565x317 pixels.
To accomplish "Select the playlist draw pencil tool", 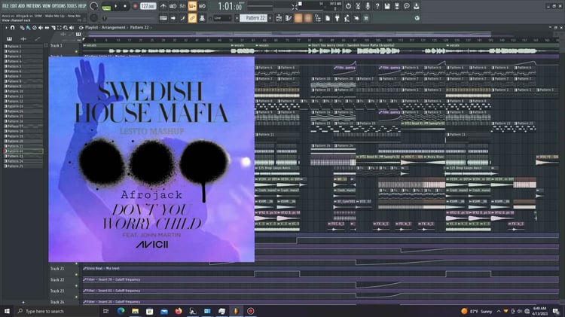I will pyautogui.click(x=22, y=27).
